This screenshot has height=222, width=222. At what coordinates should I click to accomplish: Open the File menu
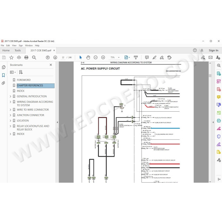click(3, 45)
